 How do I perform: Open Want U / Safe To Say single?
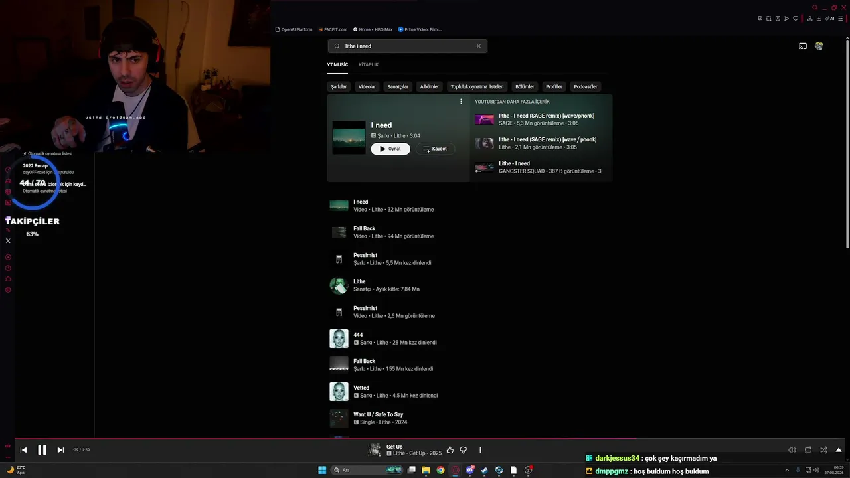[468, 418]
